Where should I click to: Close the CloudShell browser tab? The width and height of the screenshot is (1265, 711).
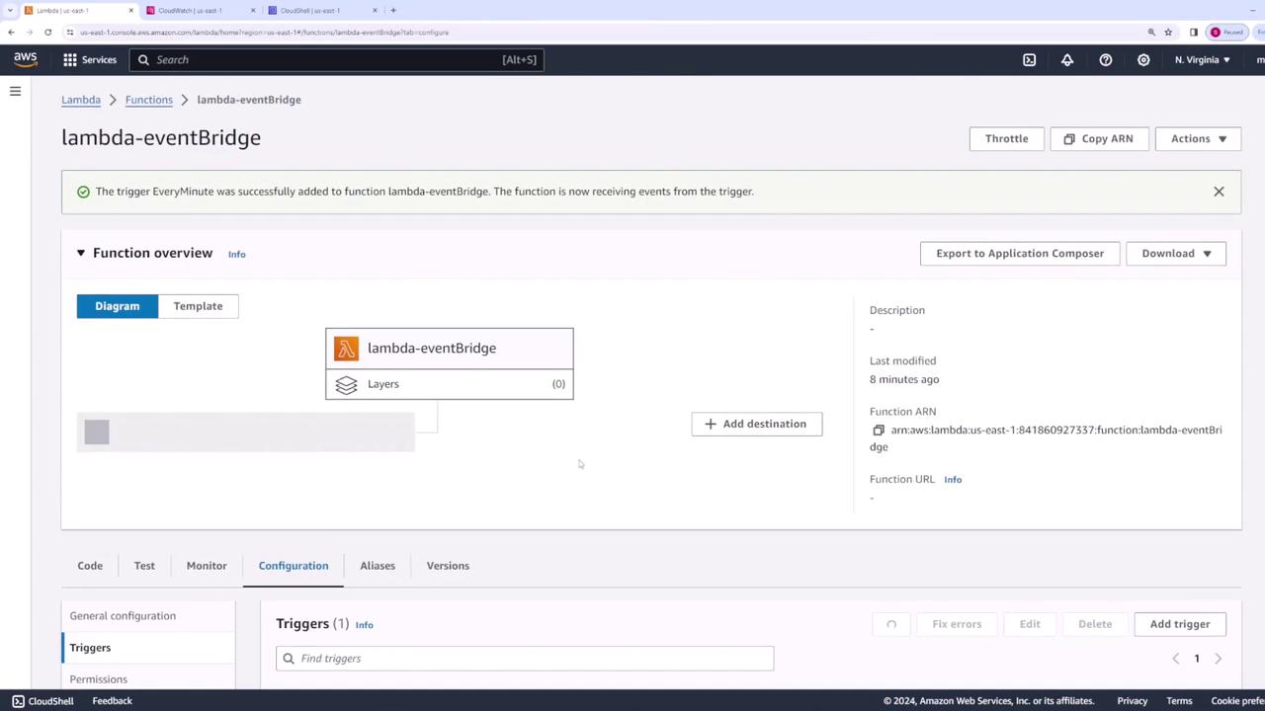[x=376, y=10]
